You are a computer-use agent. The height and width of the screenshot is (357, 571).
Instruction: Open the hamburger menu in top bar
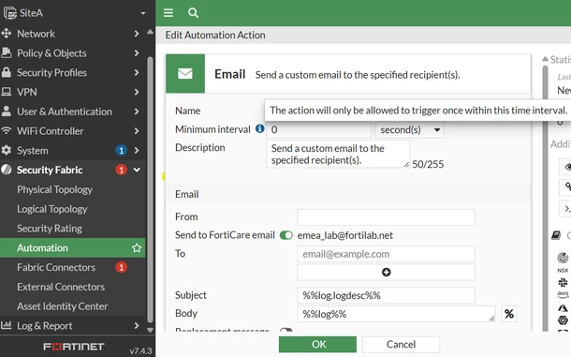tap(168, 13)
